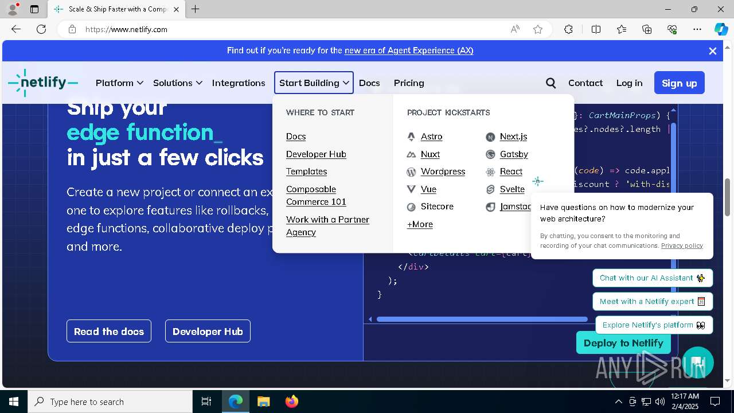Click the Read the docs button
Image resolution: width=734 pixels, height=413 pixels.
(109, 331)
